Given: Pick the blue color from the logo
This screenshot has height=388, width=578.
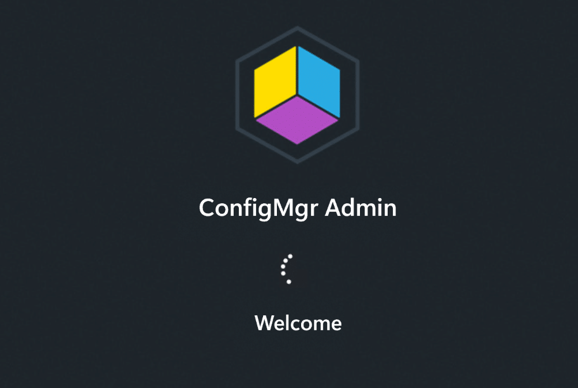Looking at the screenshot, I should tap(319, 82).
